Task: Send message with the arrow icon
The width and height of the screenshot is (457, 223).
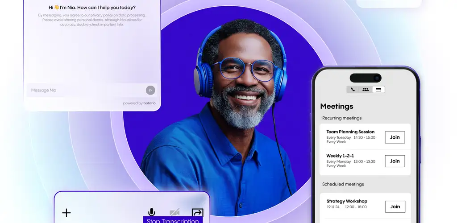Action: (150, 90)
